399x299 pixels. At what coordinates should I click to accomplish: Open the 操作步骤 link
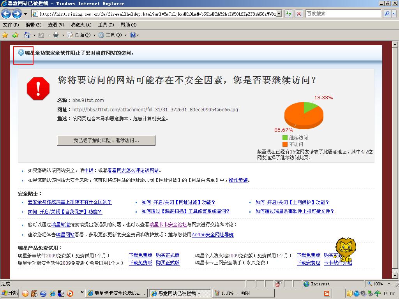(238, 180)
